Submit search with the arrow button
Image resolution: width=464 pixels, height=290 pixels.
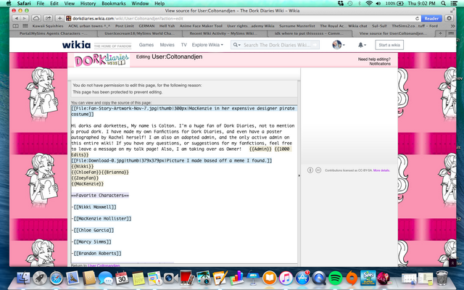pos(315,45)
